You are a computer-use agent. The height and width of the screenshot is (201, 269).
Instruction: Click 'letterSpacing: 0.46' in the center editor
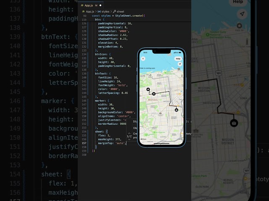click(x=113, y=93)
